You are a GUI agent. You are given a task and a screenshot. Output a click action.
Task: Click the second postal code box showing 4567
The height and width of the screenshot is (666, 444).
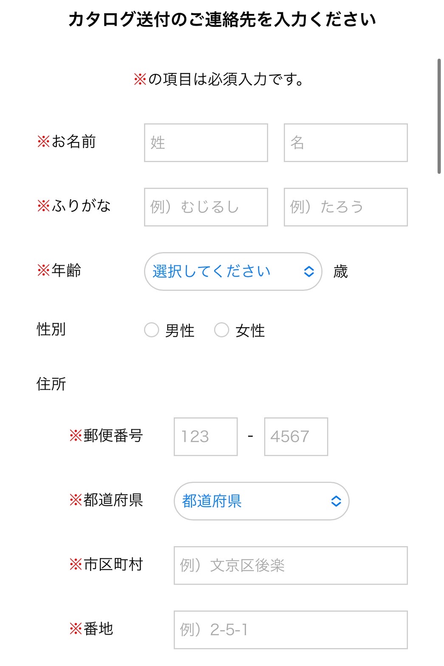pyautogui.click(x=296, y=436)
